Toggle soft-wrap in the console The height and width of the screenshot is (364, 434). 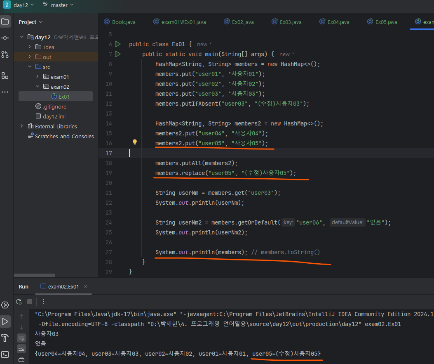21,338
